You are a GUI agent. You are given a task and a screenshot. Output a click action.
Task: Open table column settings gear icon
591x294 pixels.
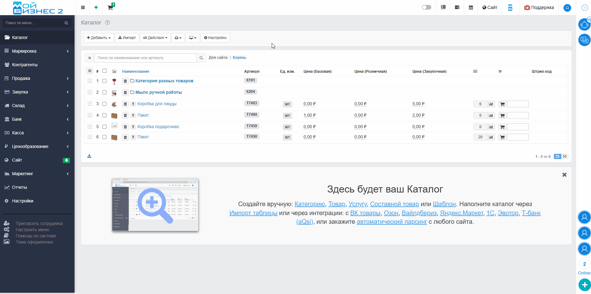[x=90, y=71]
